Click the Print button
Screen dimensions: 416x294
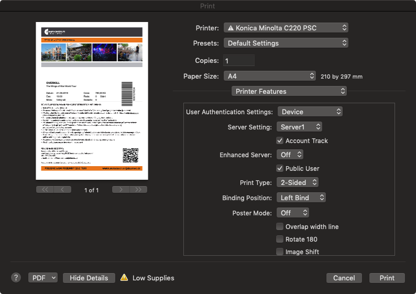click(x=387, y=278)
